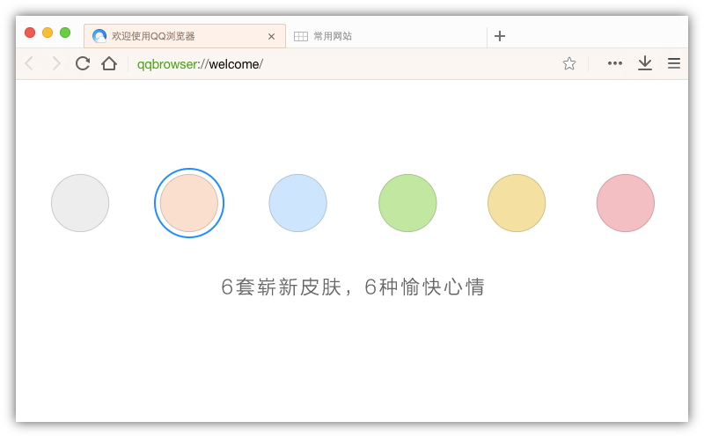Open the hamburger main menu
Viewport: 704px width, 436px height.
point(674,63)
